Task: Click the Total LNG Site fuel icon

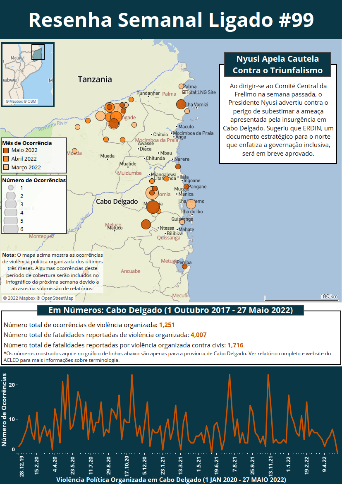Action: (184, 92)
